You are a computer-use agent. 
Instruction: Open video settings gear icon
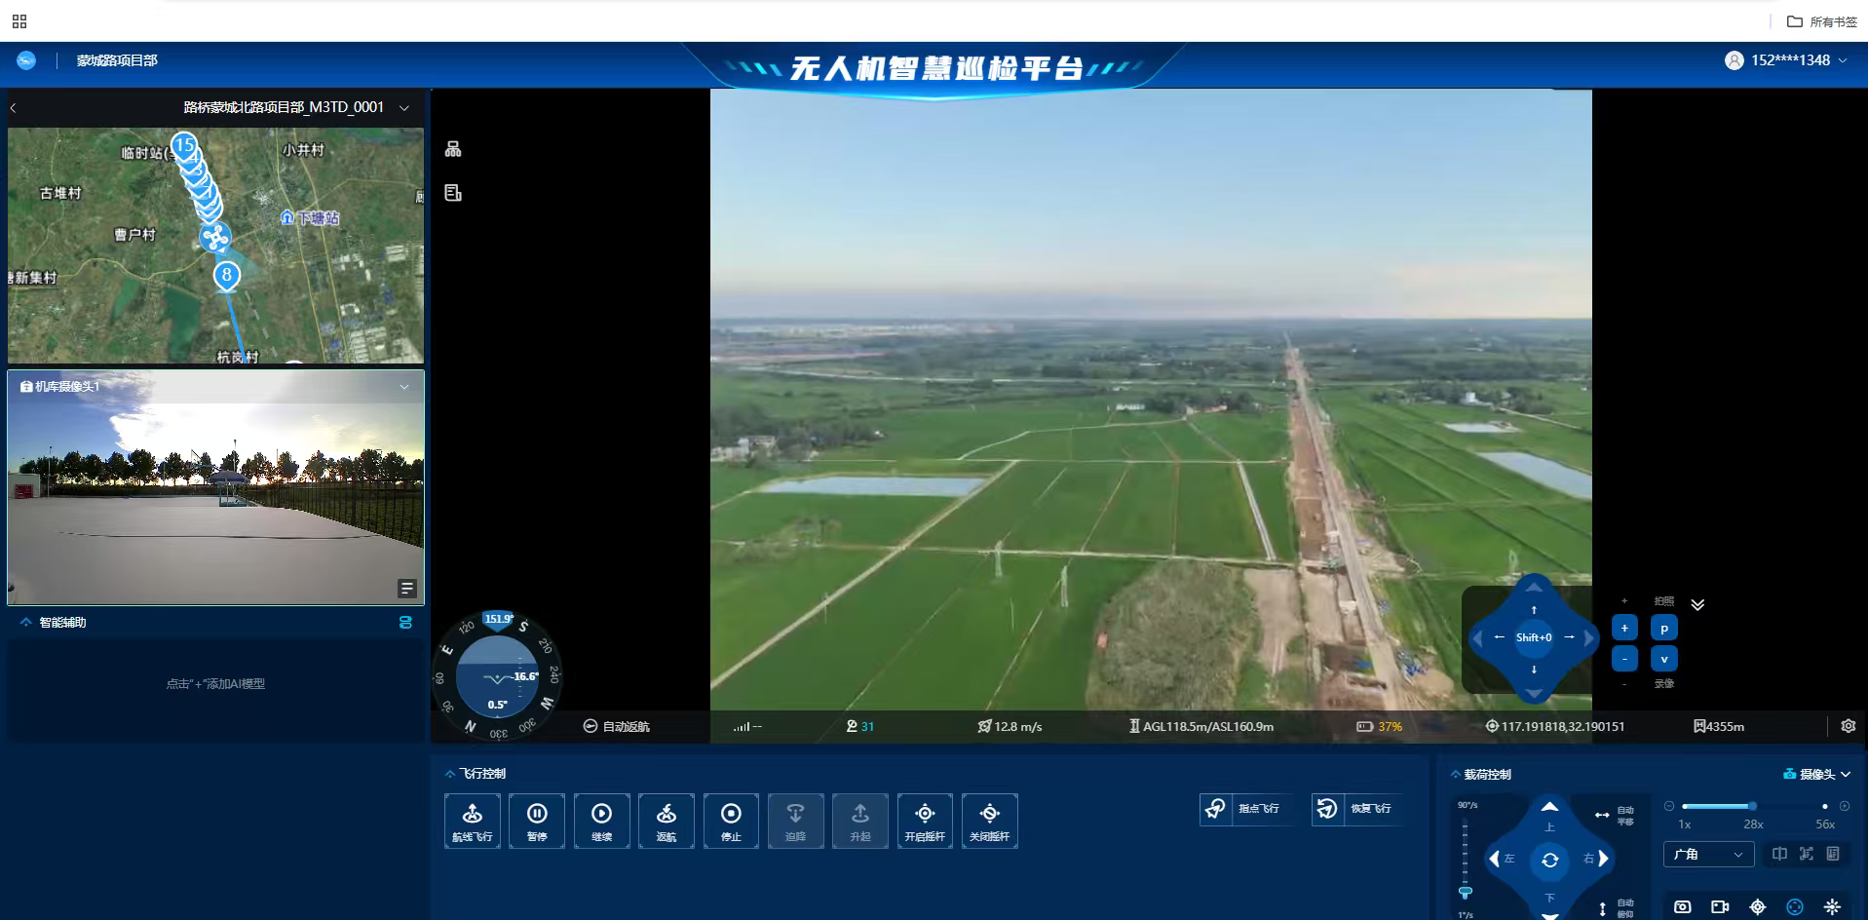click(1848, 726)
